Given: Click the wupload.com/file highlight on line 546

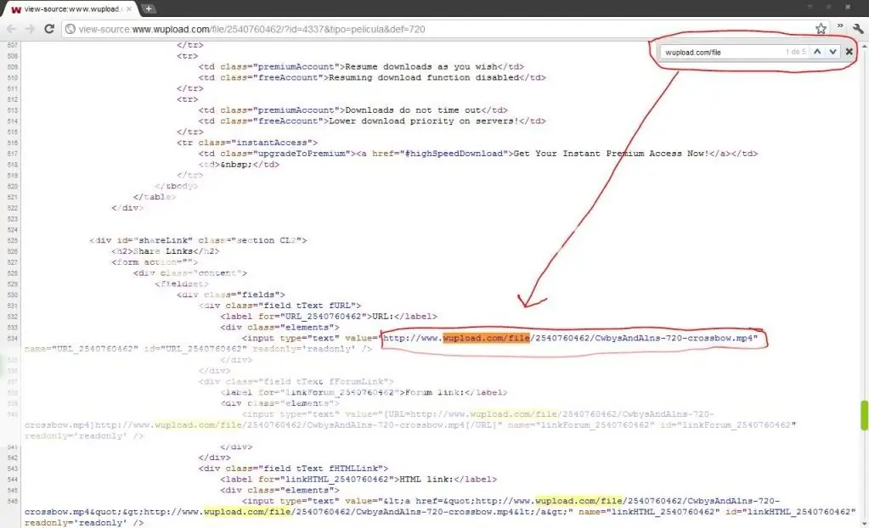Looking at the screenshot, I should click(x=578, y=501).
